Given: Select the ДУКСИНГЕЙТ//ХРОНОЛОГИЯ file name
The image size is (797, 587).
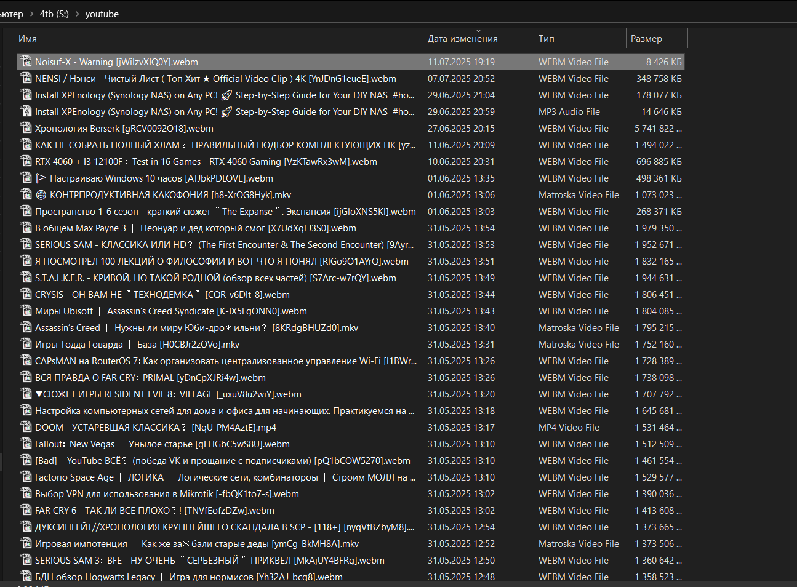Looking at the screenshot, I should (225, 527).
